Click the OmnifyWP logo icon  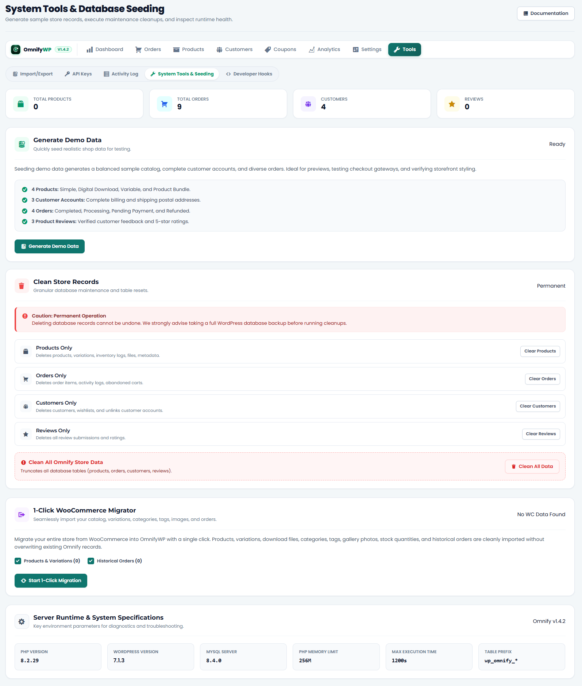pos(16,50)
